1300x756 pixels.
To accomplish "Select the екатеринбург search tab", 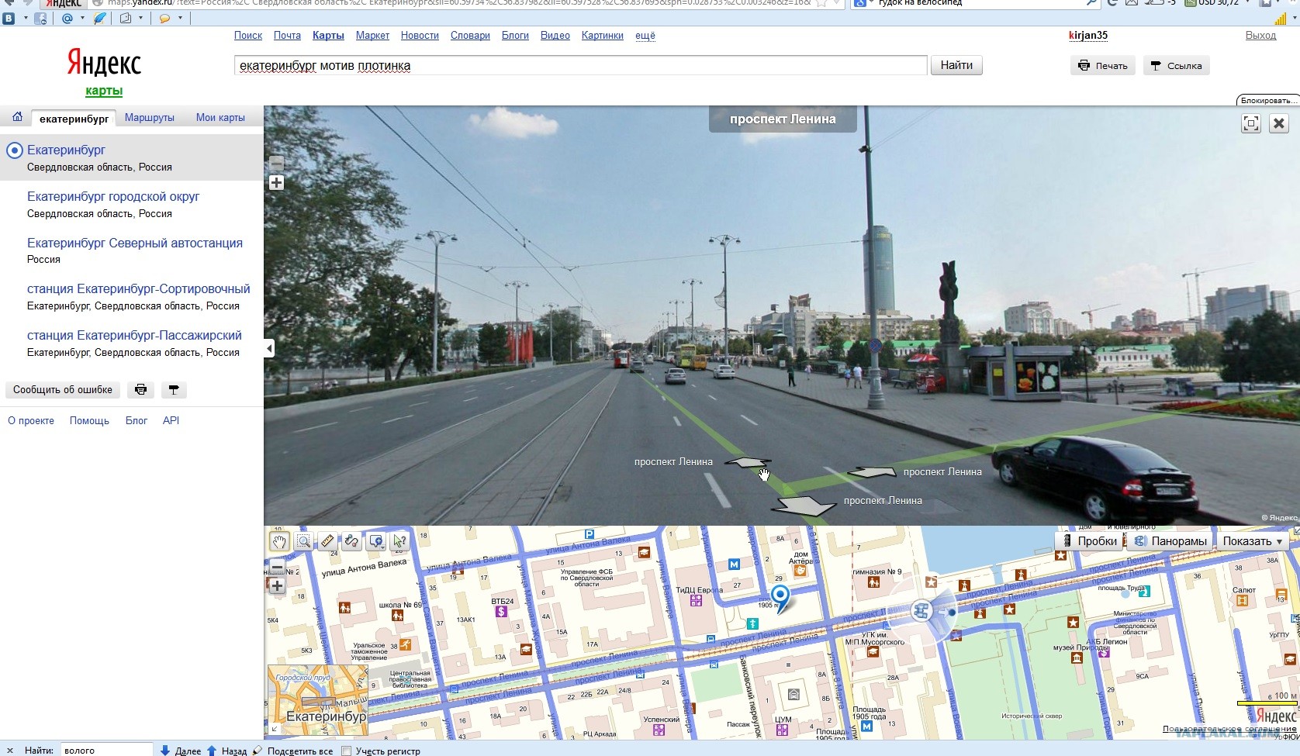I will (74, 119).
